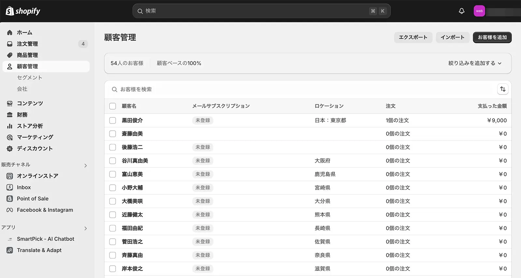Focus the お客様を検索 search field
The width and height of the screenshot is (521, 278).
pos(293,89)
